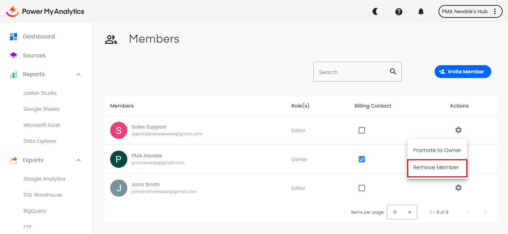Collapse the Reports sidebar section
Screen dimensions: 508x234
[x=78, y=74]
